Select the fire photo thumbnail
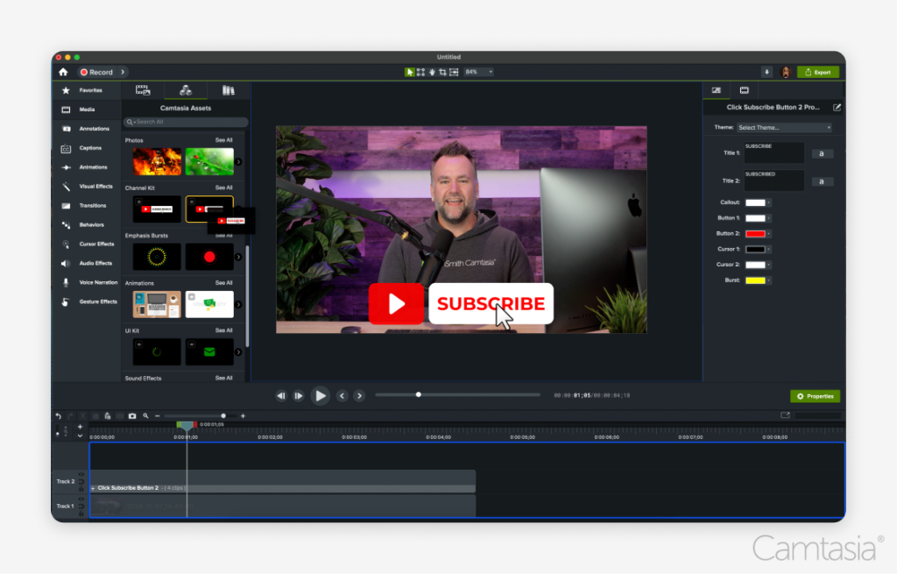The height and width of the screenshot is (574, 897). (157, 161)
